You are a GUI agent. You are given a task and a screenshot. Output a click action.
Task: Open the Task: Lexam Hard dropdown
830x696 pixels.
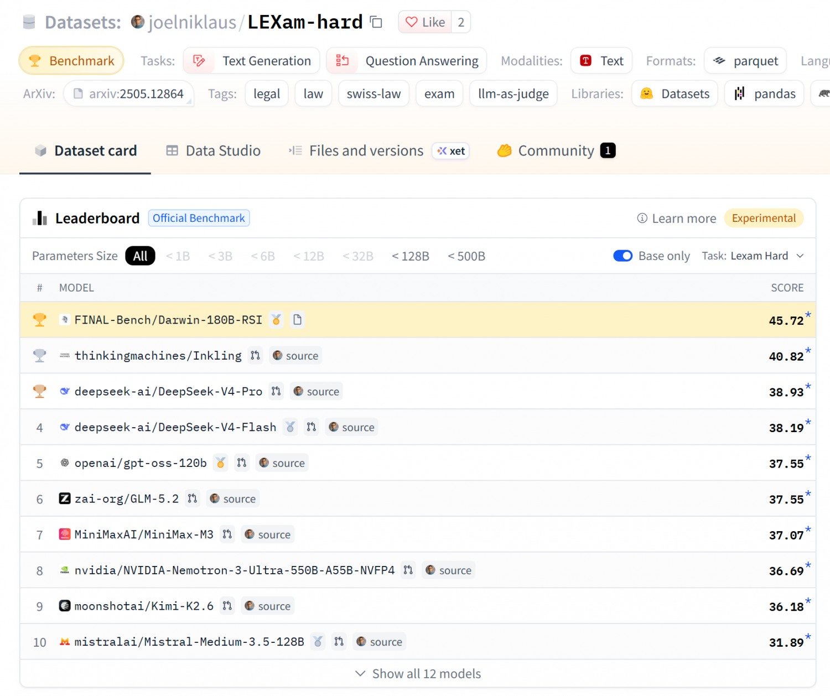coord(753,256)
